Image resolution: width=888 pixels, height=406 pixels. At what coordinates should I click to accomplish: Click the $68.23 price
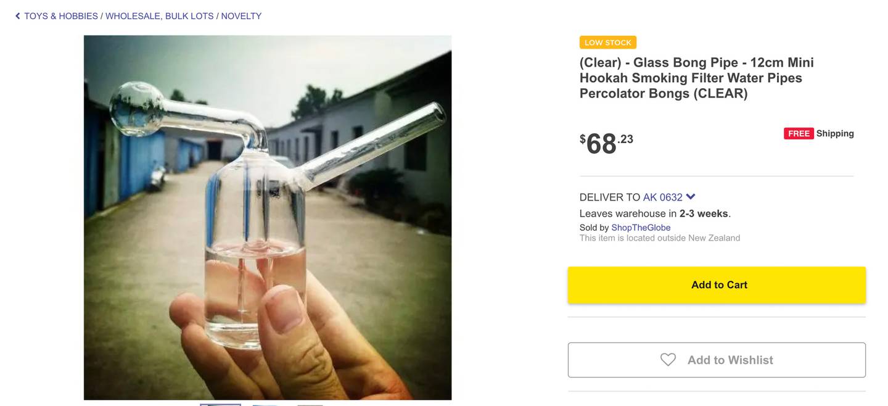point(606,143)
